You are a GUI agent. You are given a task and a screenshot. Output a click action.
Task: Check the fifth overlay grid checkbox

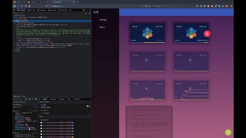coord(41,134)
